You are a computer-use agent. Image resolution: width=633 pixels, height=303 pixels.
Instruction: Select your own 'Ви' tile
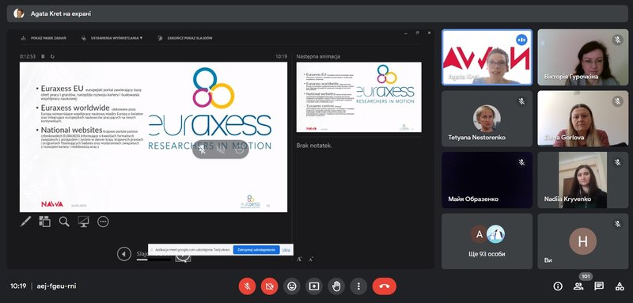(x=582, y=241)
